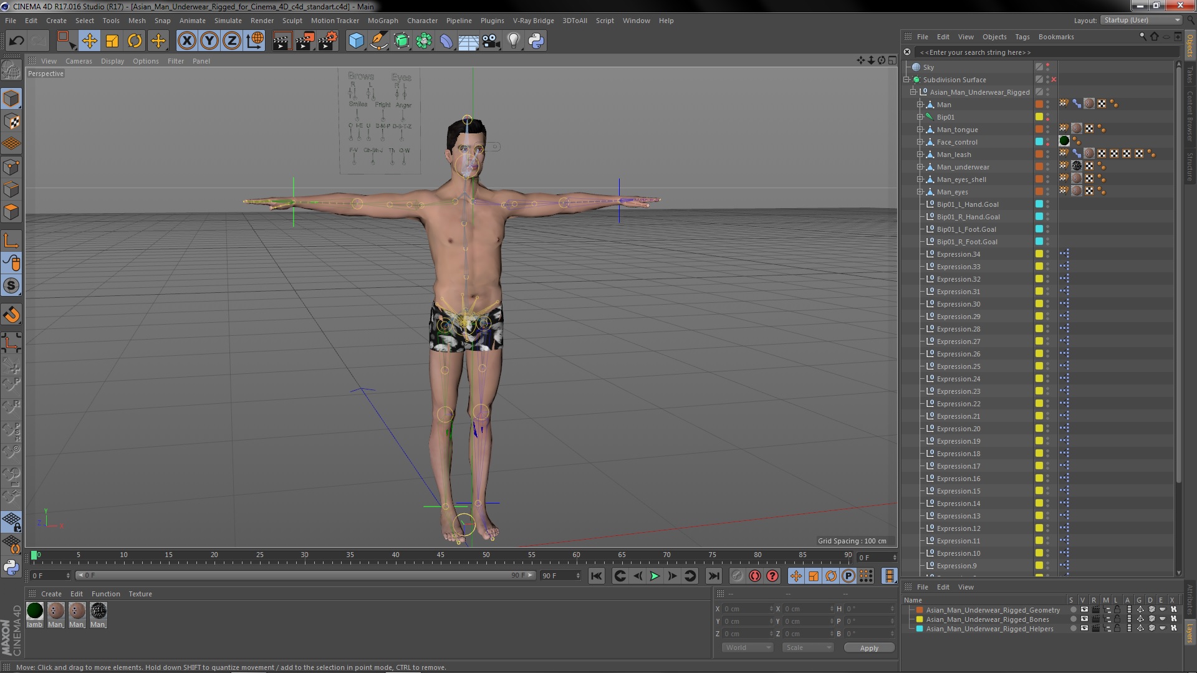
Task: Open the MoGraph menu
Action: click(x=383, y=21)
